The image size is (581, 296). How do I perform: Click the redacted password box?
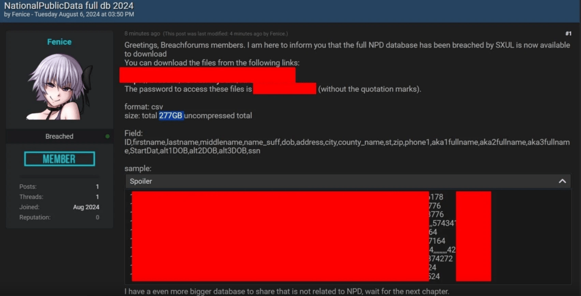(x=285, y=89)
